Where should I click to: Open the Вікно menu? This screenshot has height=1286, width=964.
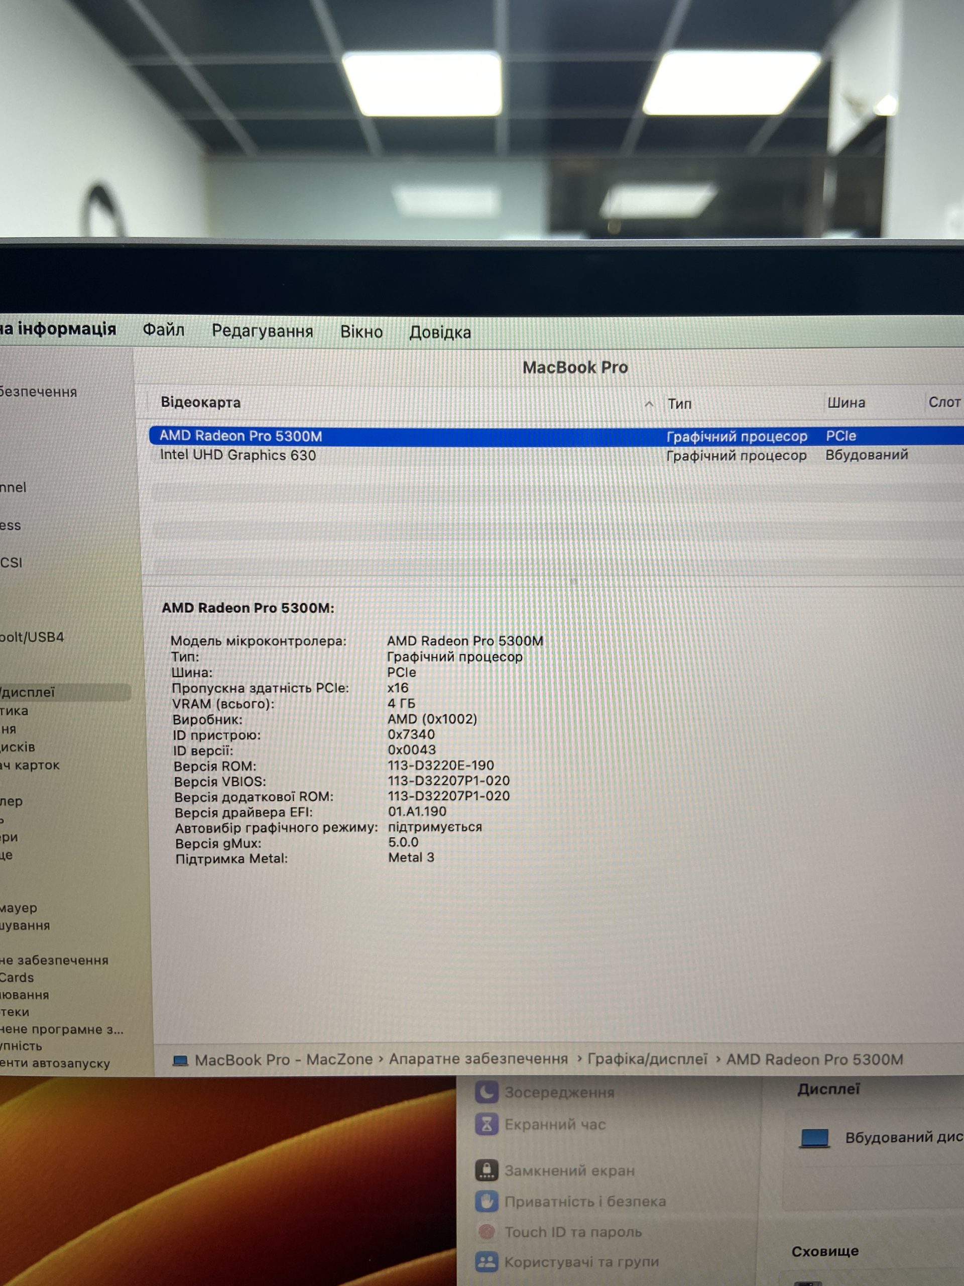(x=361, y=332)
